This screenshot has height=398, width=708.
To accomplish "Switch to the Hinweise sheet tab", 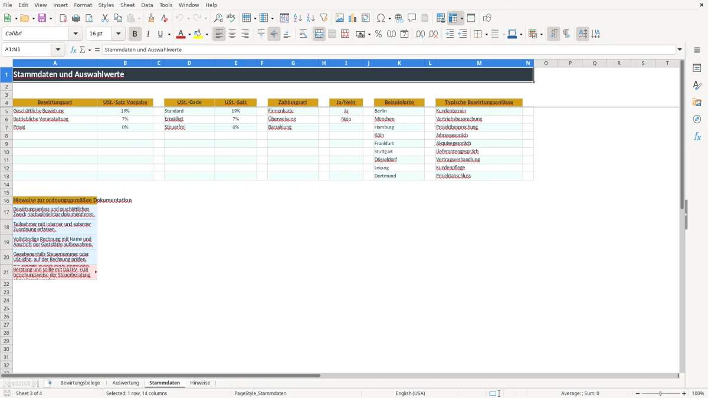I will 200,383.
